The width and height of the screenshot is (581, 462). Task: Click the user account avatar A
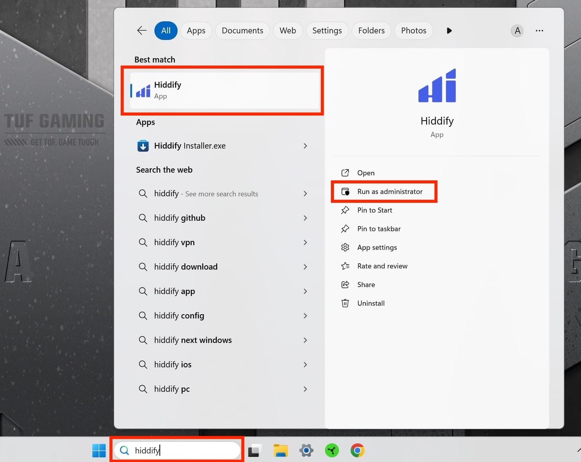coord(517,31)
